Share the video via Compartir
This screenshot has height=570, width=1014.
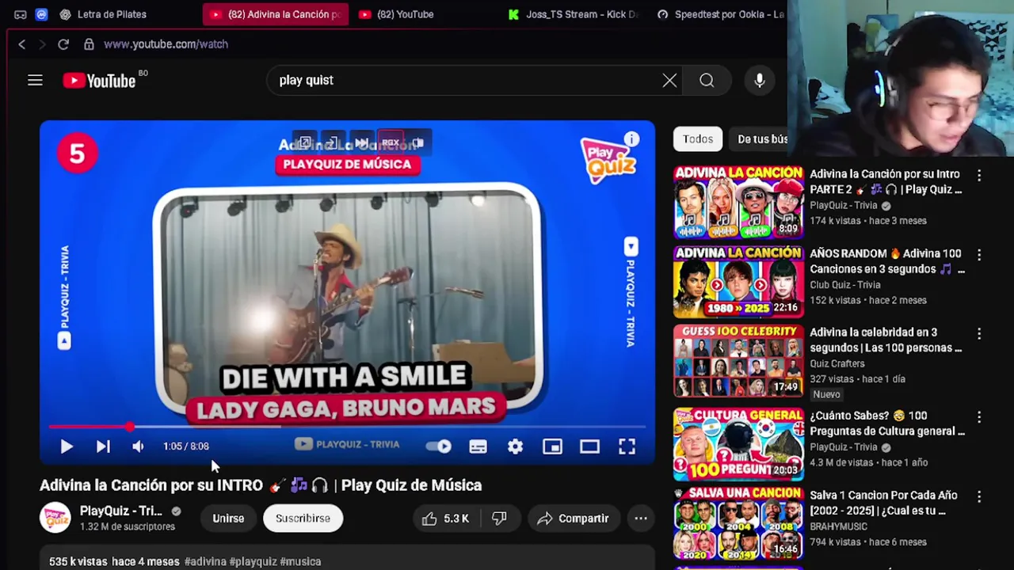574,519
